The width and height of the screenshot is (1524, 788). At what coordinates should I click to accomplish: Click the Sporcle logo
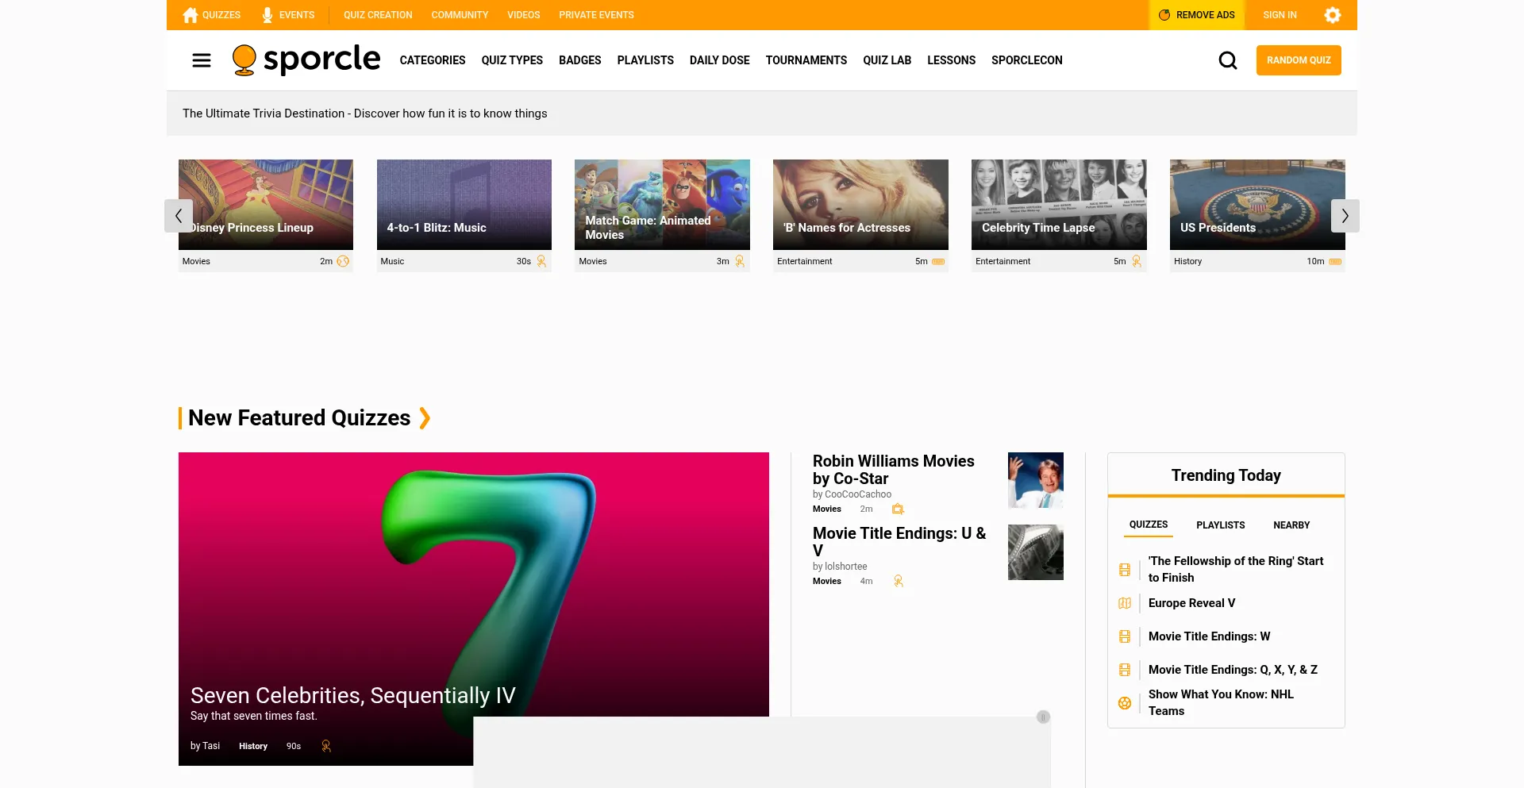pos(306,60)
